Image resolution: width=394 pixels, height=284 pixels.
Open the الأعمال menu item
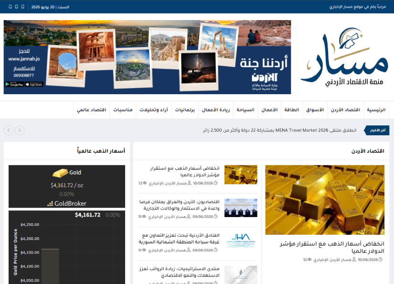pos(269,110)
